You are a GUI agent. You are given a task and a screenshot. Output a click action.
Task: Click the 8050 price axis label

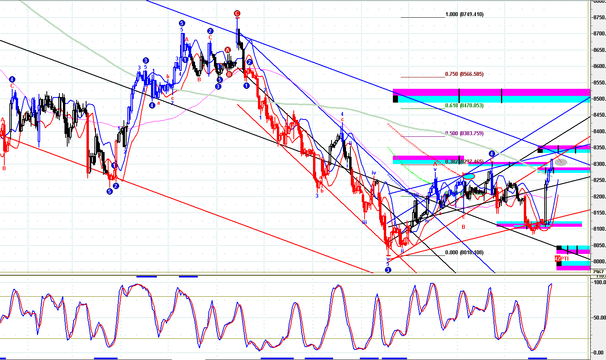(x=600, y=246)
